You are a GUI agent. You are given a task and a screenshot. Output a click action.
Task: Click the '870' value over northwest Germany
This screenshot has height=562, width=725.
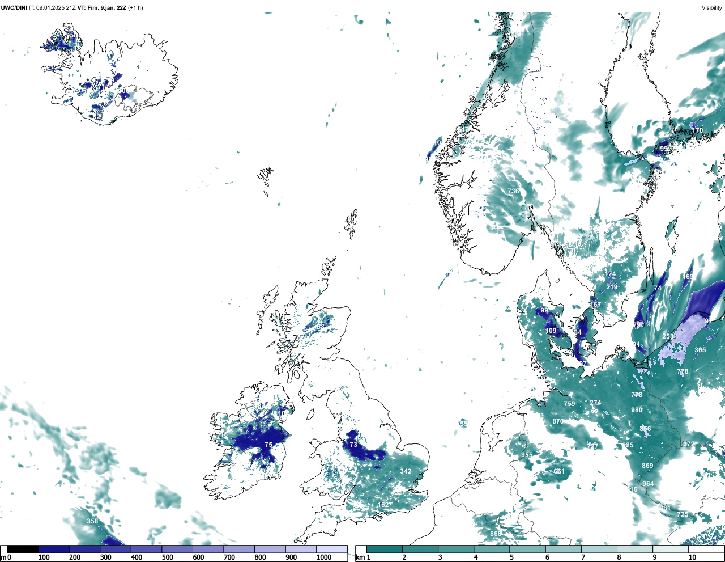click(x=558, y=421)
